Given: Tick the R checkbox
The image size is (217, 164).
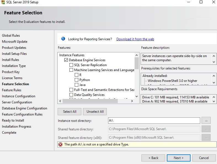Looking at the screenshot, I should click(76, 75).
